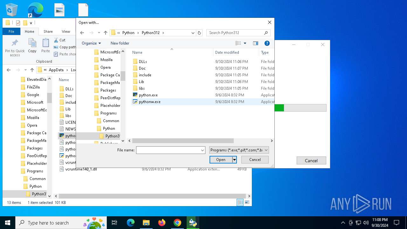Open the Help icon in dialog toolbar

[x=267, y=43]
